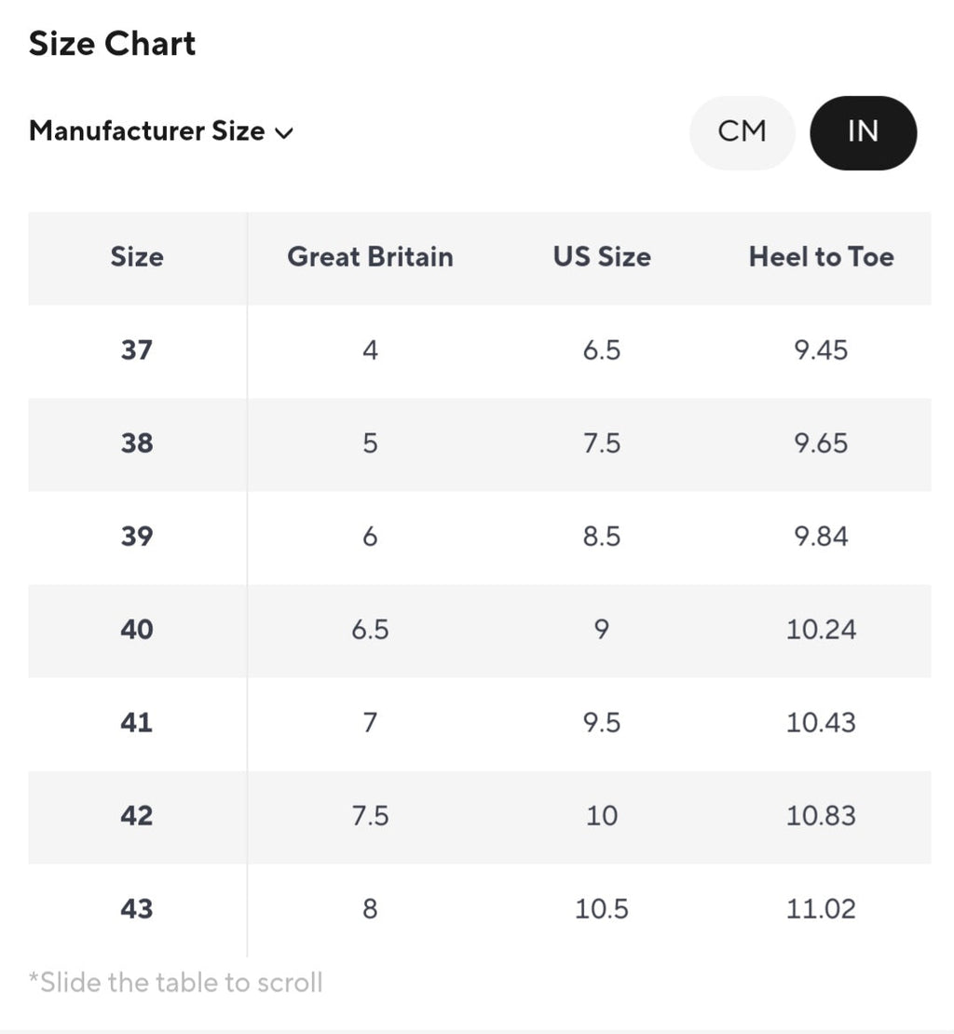Screen dimensions: 954x1034
Task: Click the Size Chart heading
Action: point(112,44)
